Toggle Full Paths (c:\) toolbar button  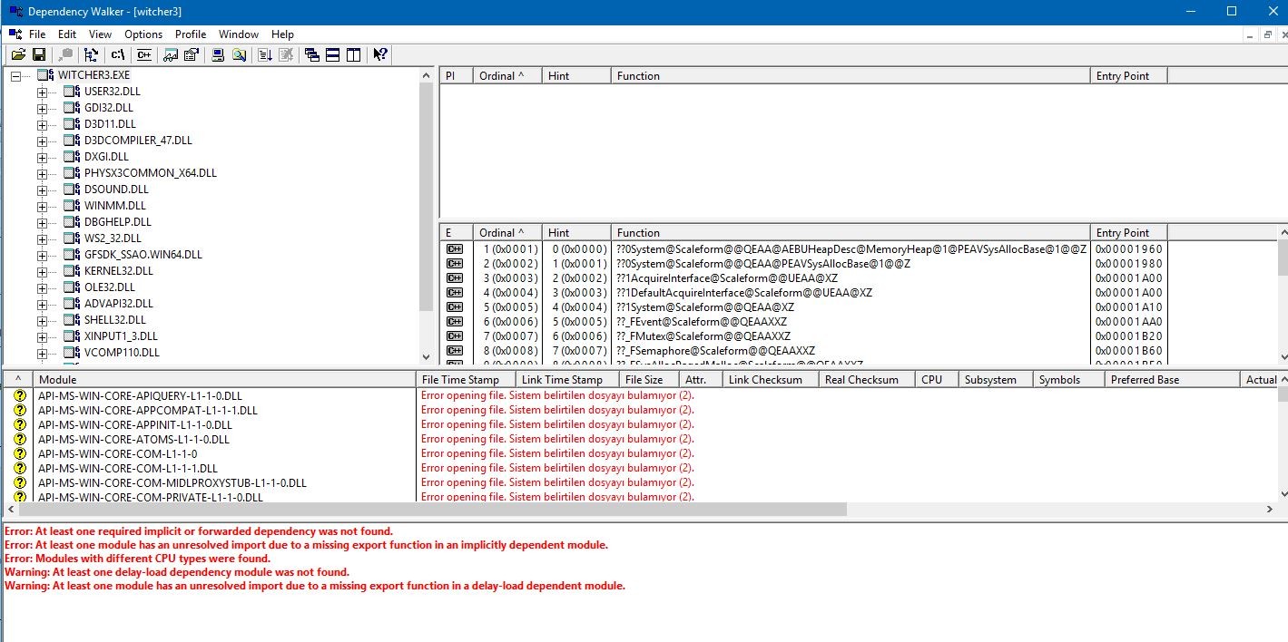pyautogui.click(x=118, y=55)
